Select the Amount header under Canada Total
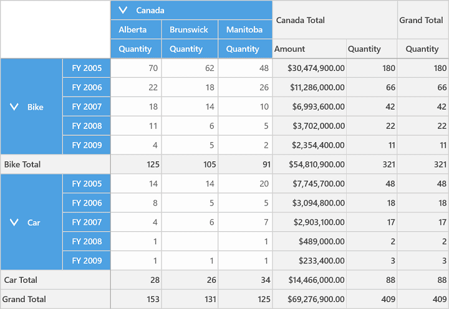 (x=309, y=49)
